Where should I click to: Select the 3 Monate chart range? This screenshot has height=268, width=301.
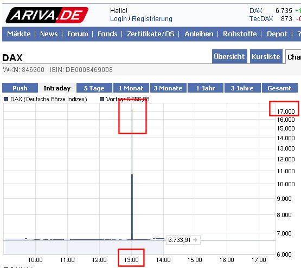click(168, 88)
